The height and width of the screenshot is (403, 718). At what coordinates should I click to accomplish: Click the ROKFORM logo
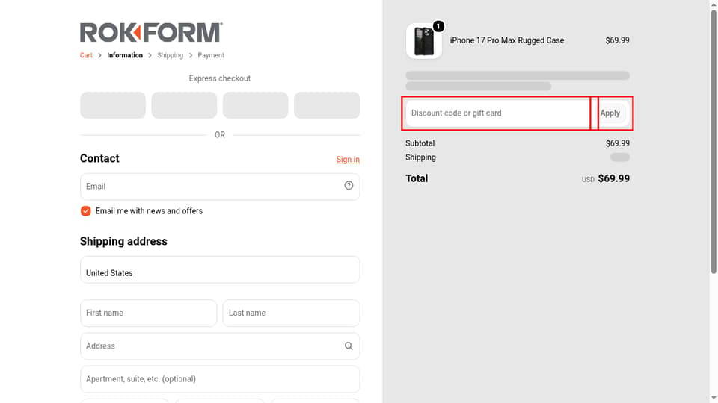(151, 32)
